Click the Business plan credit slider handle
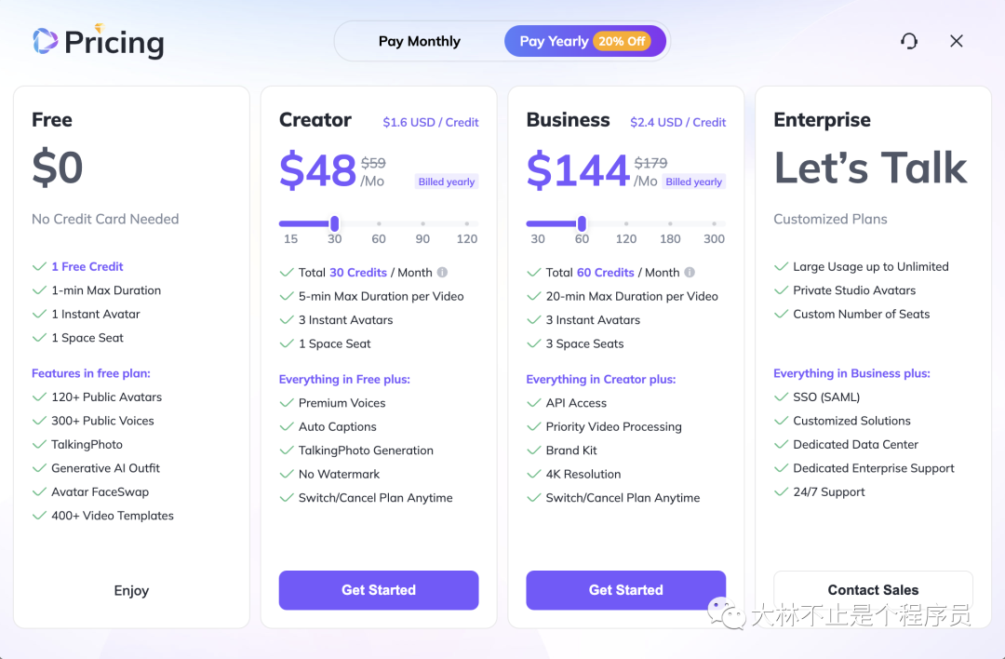The image size is (1005, 659). [x=582, y=223]
